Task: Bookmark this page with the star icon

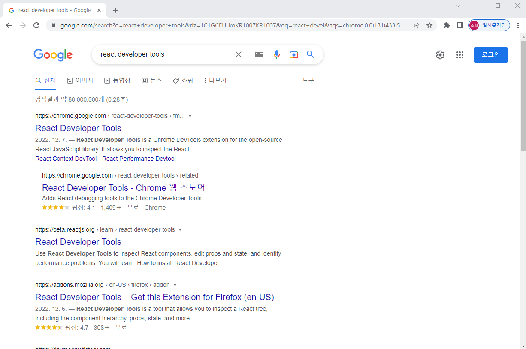Action: pyautogui.click(x=429, y=25)
